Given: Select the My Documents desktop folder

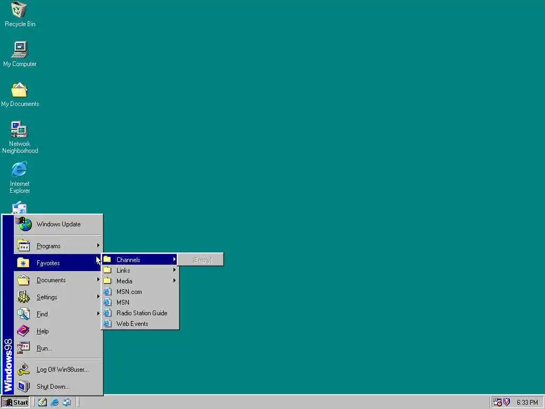Looking at the screenshot, I should pyautogui.click(x=20, y=94).
